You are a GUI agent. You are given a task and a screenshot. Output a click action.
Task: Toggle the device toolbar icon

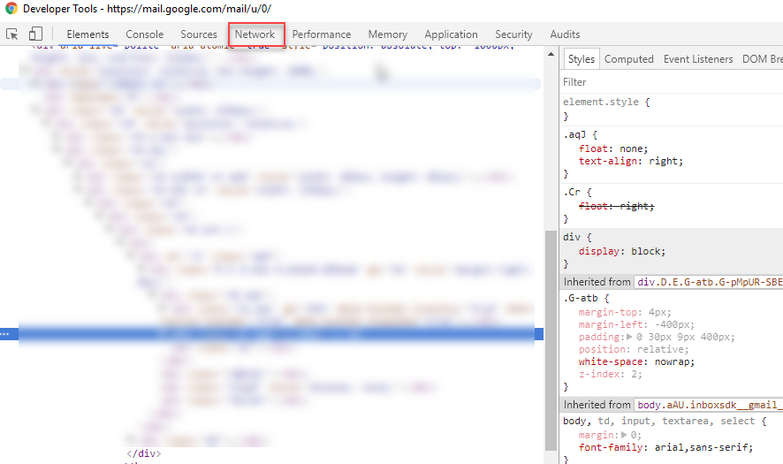35,34
